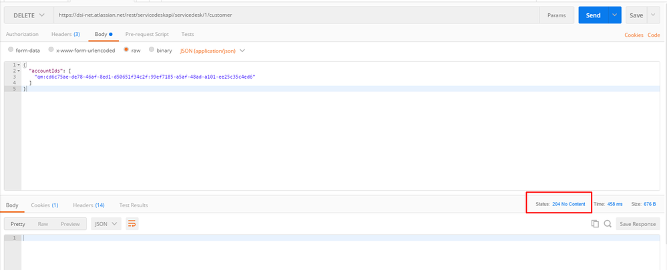This screenshot has height=270, width=667.
Task: Open the Code link
Action: [654, 35]
